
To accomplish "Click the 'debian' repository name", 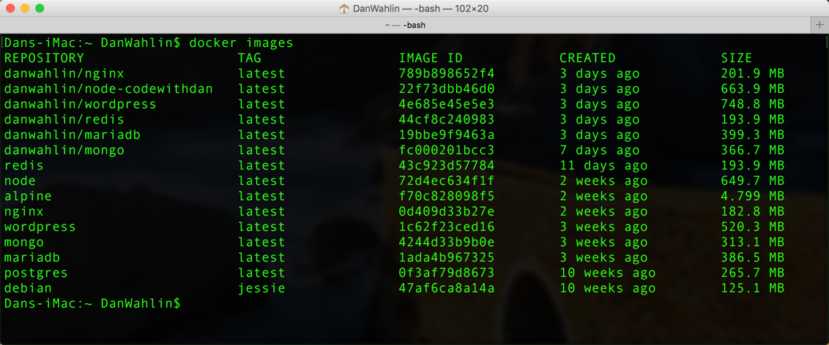I will coord(28,289).
